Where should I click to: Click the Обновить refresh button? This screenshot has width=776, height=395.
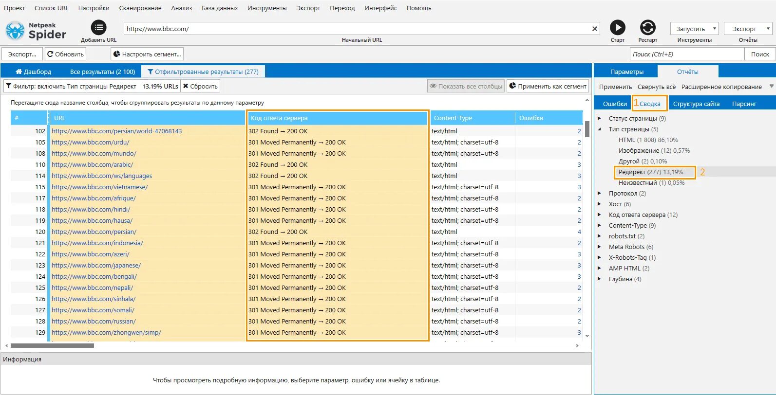tap(66, 54)
